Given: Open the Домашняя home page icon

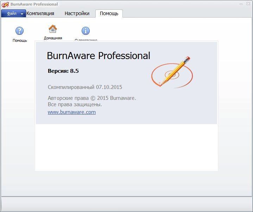Looking at the screenshot, I should click(53, 29).
